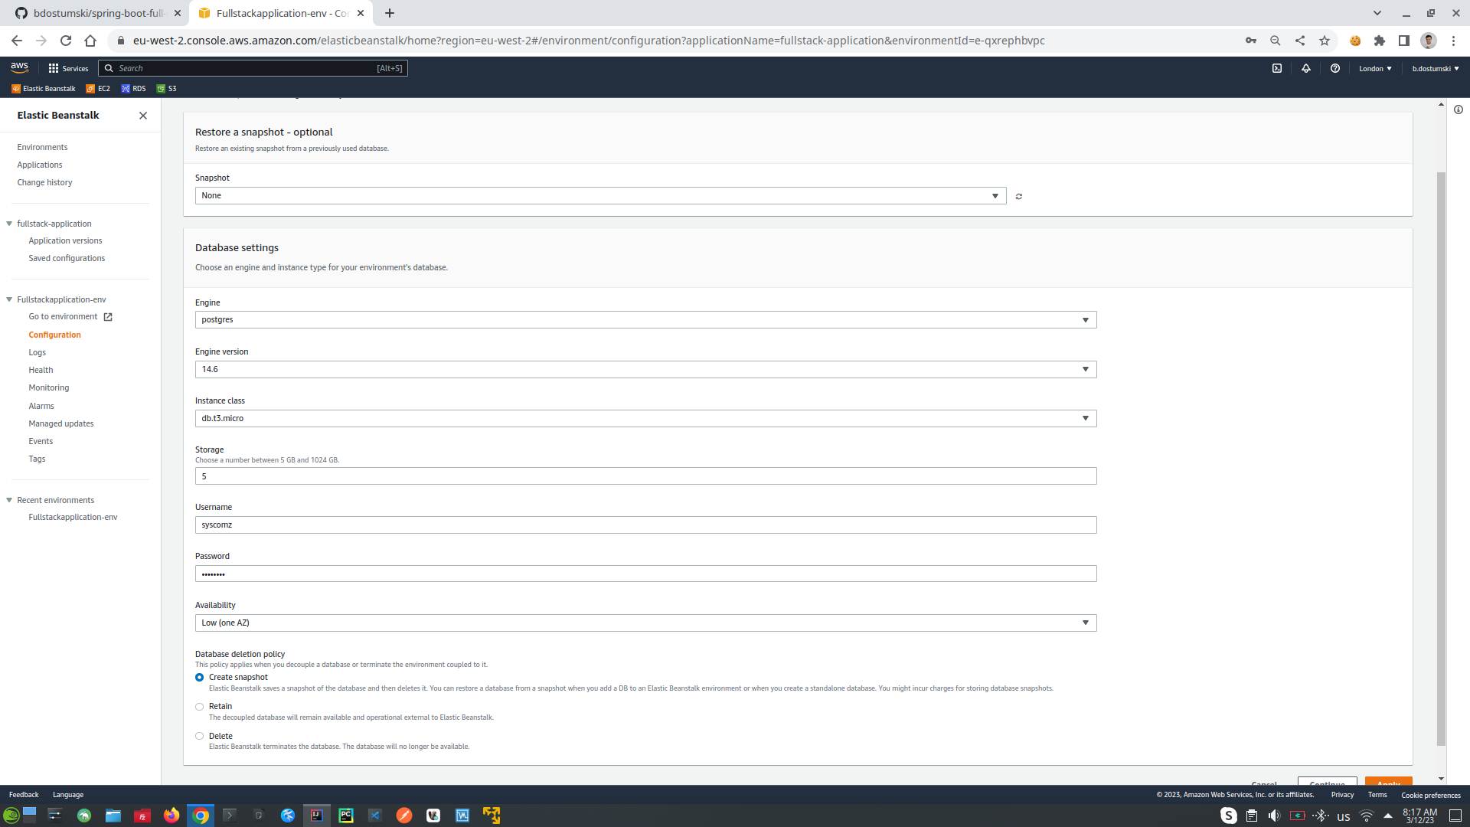Click Go to environment external link icon
This screenshot has height=827, width=1470.
(108, 317)
